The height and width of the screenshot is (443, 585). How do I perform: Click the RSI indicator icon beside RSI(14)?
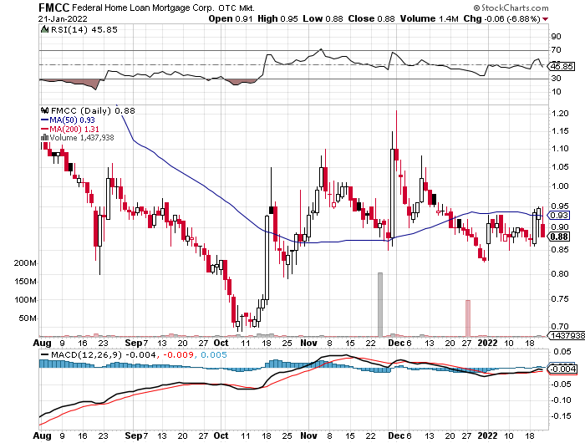(x=44, y=29)
